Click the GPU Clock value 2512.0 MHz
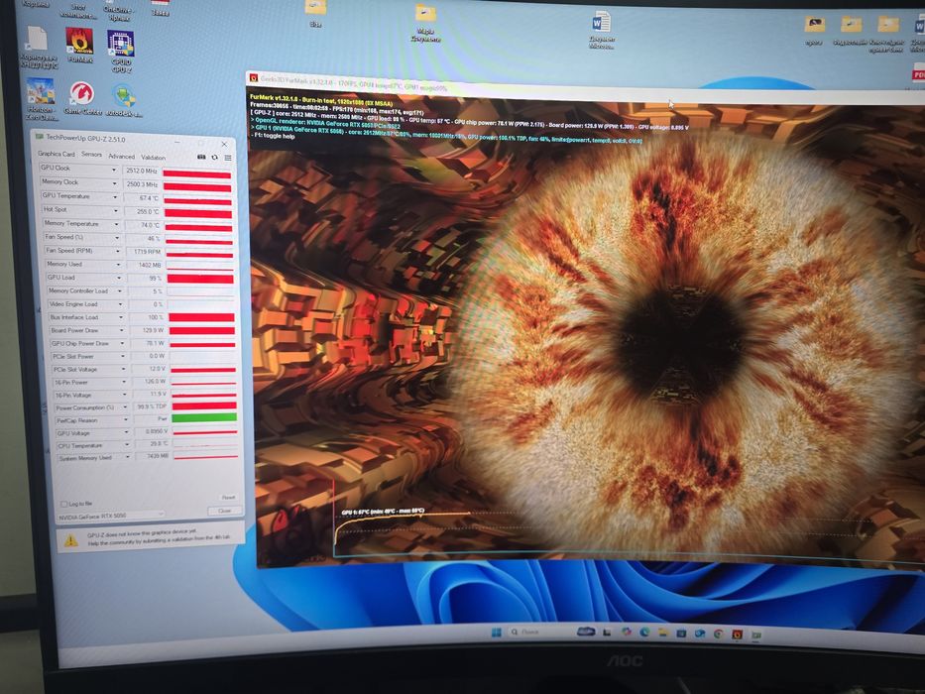925x694 pixels. [141, 171]
